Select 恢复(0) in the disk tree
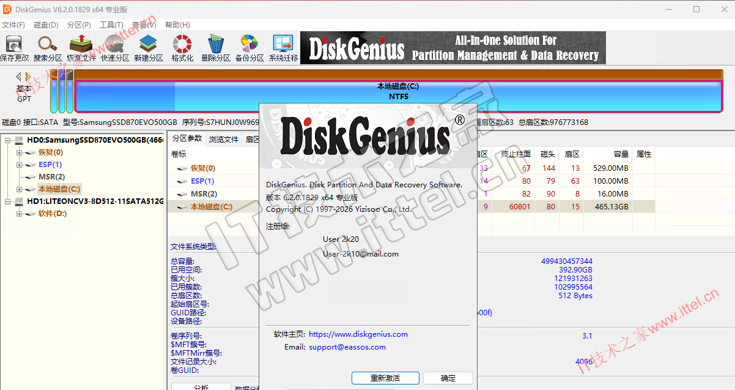This screenshot has width=735, height=390. pos(50,152)
